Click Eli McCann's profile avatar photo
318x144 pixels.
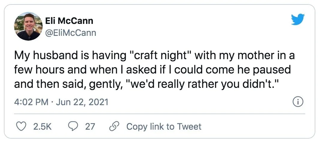click(x=28, y=26)
